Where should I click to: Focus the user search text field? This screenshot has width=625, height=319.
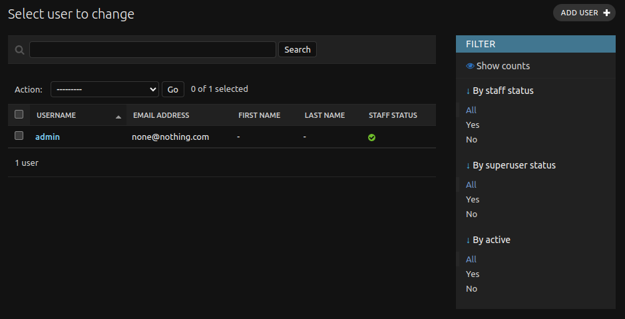[x=152, y=49]
